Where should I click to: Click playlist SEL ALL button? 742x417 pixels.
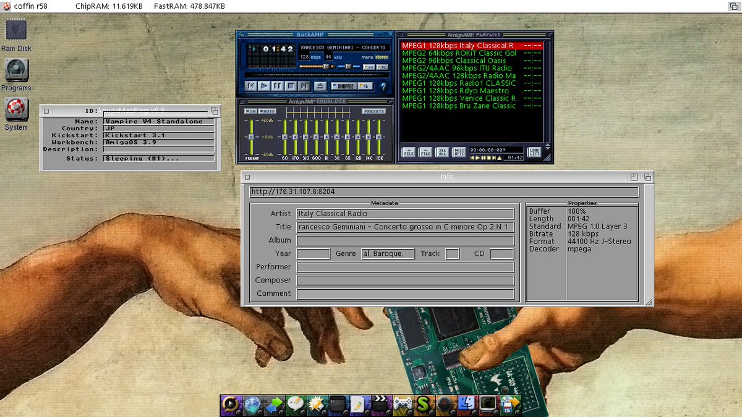[442, 151]
